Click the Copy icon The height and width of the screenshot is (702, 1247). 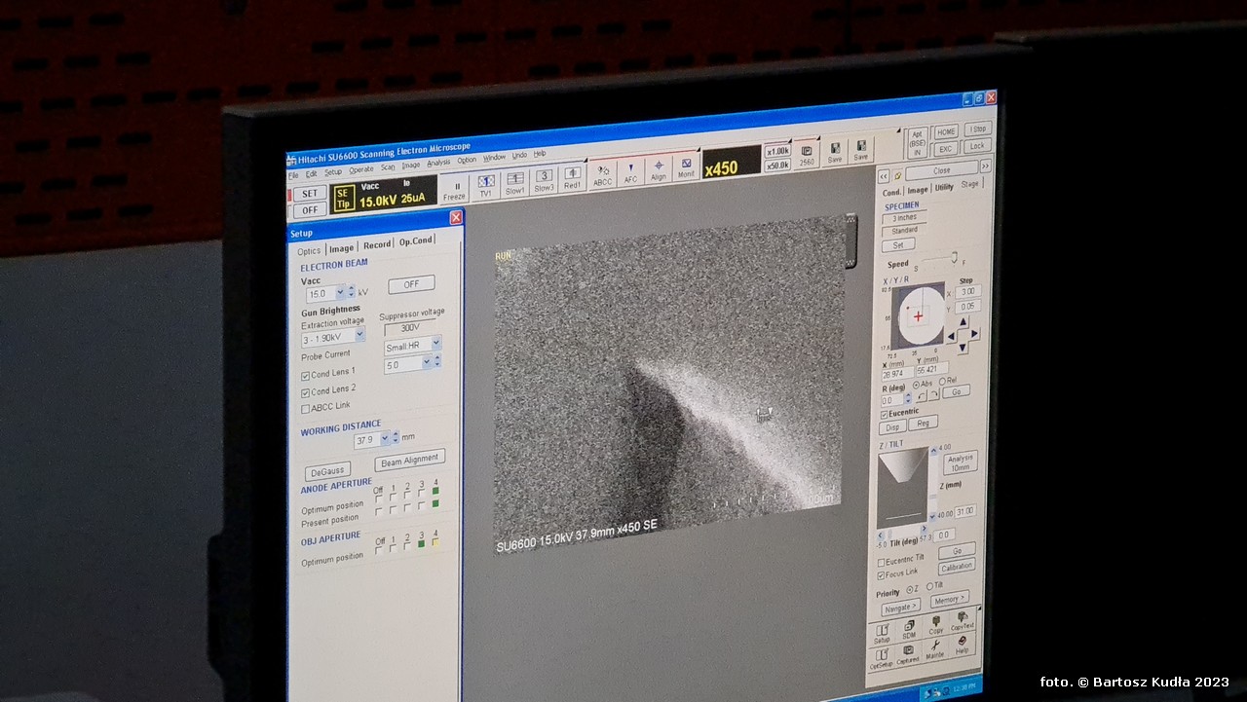click(x=935, y=624)
